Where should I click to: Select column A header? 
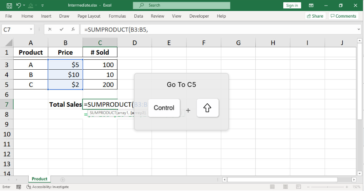(x=31, y=43)
